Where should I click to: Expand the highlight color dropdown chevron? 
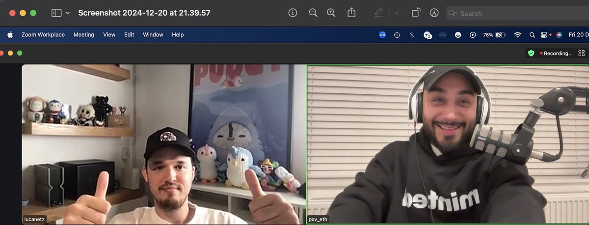(397, 13)
